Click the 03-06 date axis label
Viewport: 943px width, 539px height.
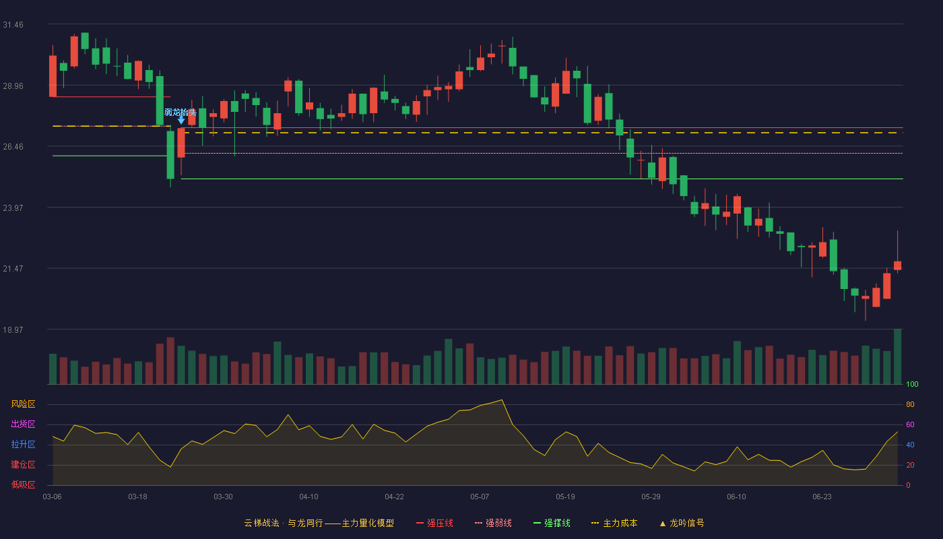point(52,497)
